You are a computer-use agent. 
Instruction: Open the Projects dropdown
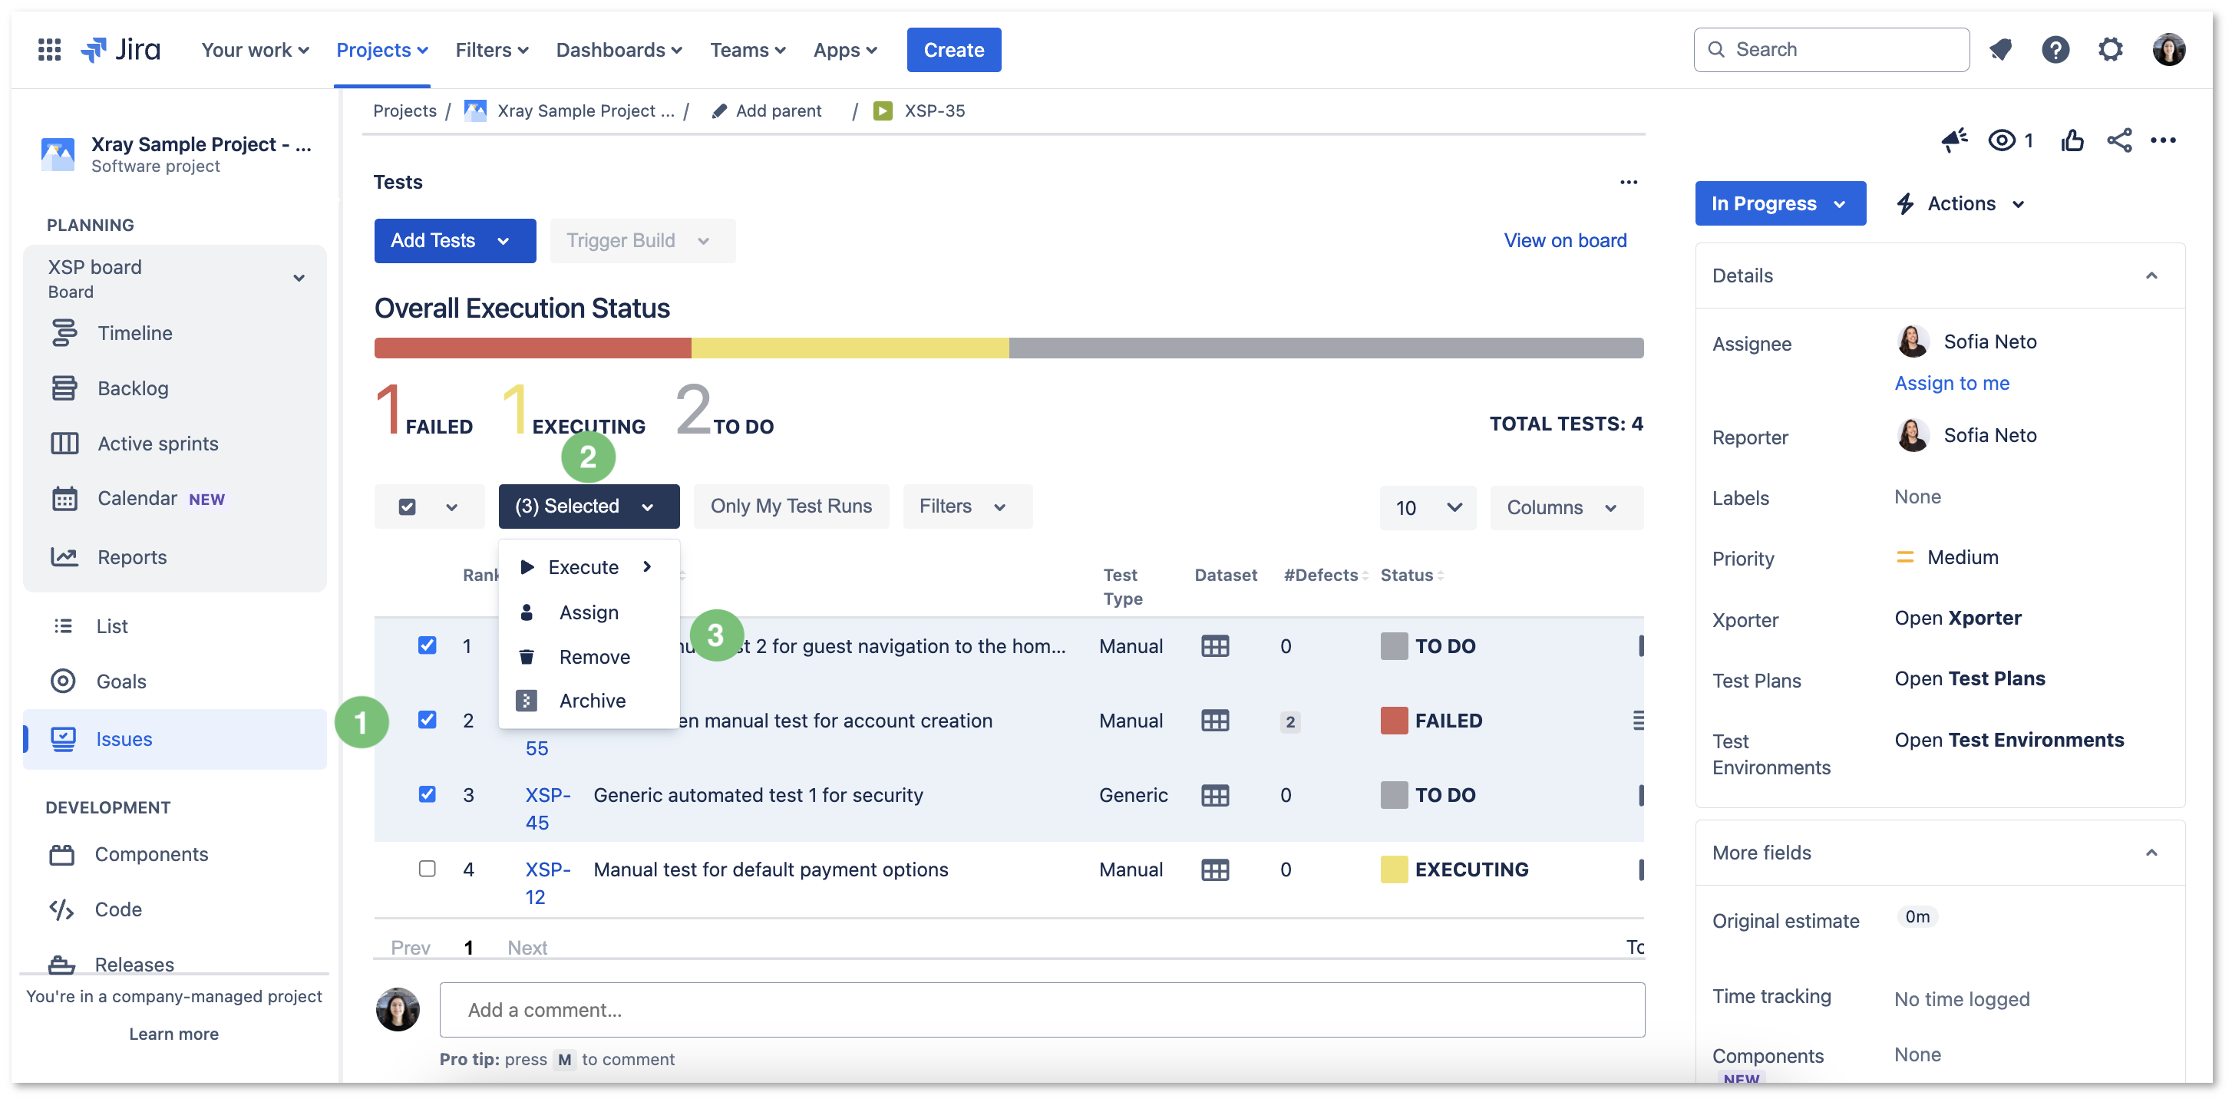tap(382, 50)
